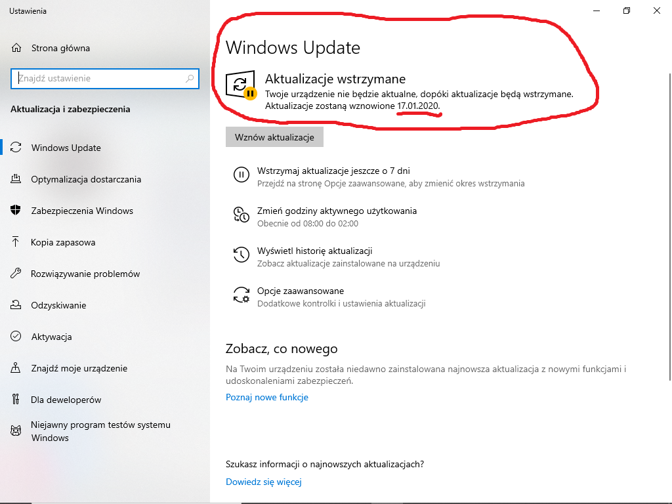
Task: Click the clock icon for active hours
Action: 241,215
